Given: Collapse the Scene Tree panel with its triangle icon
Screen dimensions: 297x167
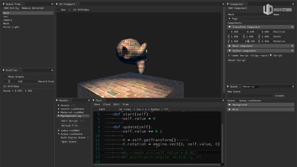Looking at the screenshot, I should 3,4.
